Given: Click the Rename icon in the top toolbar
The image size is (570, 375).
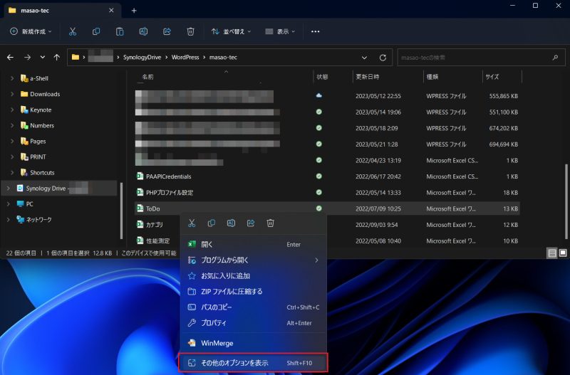Looking at the screenshot, I should coord(143,31).
